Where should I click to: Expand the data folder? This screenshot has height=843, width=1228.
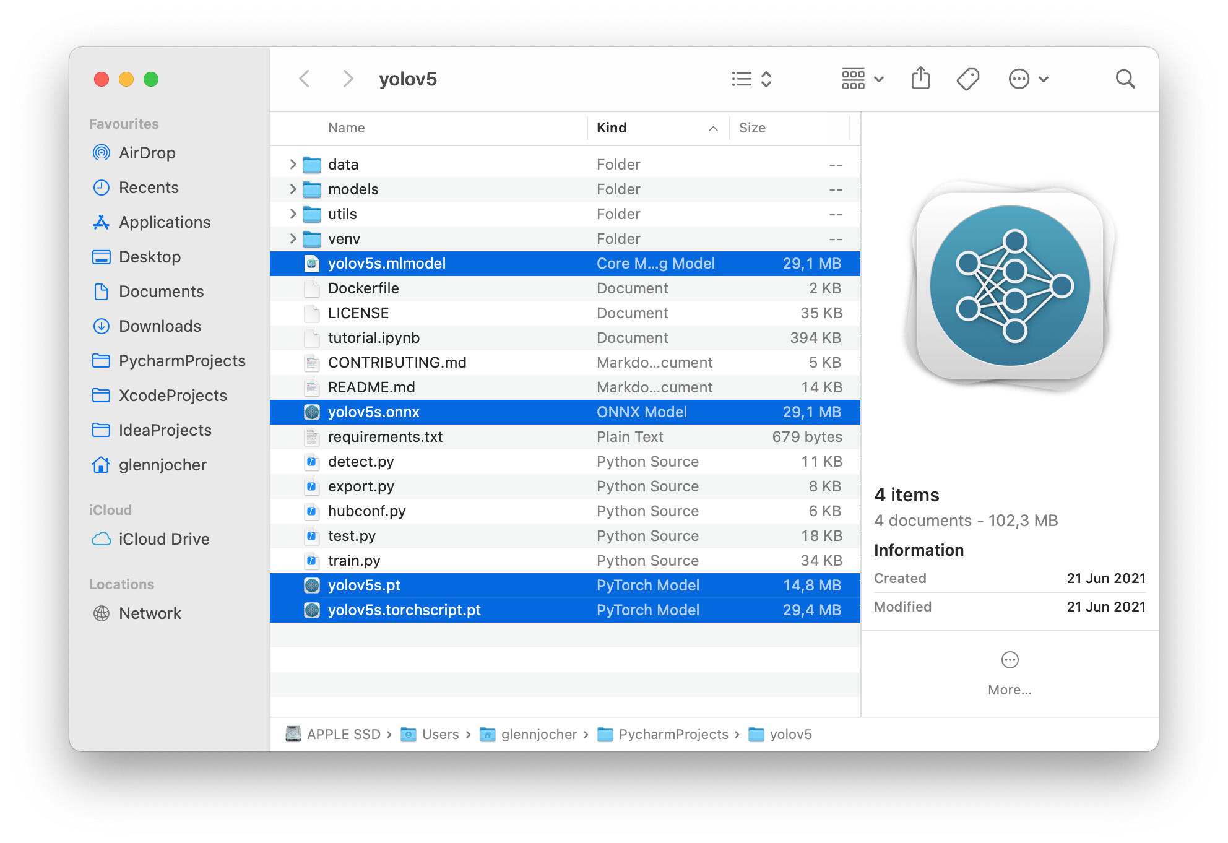tap(292, 164)
